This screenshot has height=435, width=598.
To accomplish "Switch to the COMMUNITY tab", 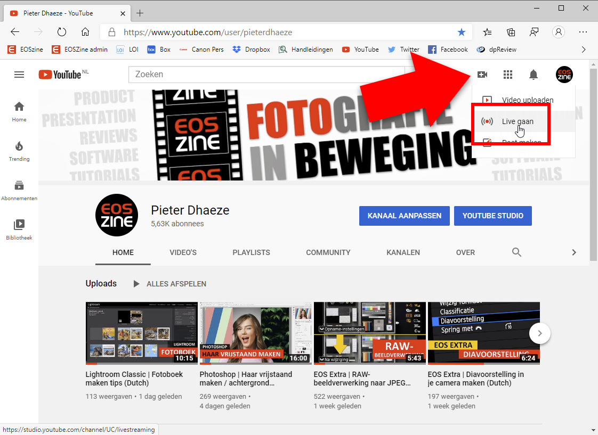I will pos(328,252).
